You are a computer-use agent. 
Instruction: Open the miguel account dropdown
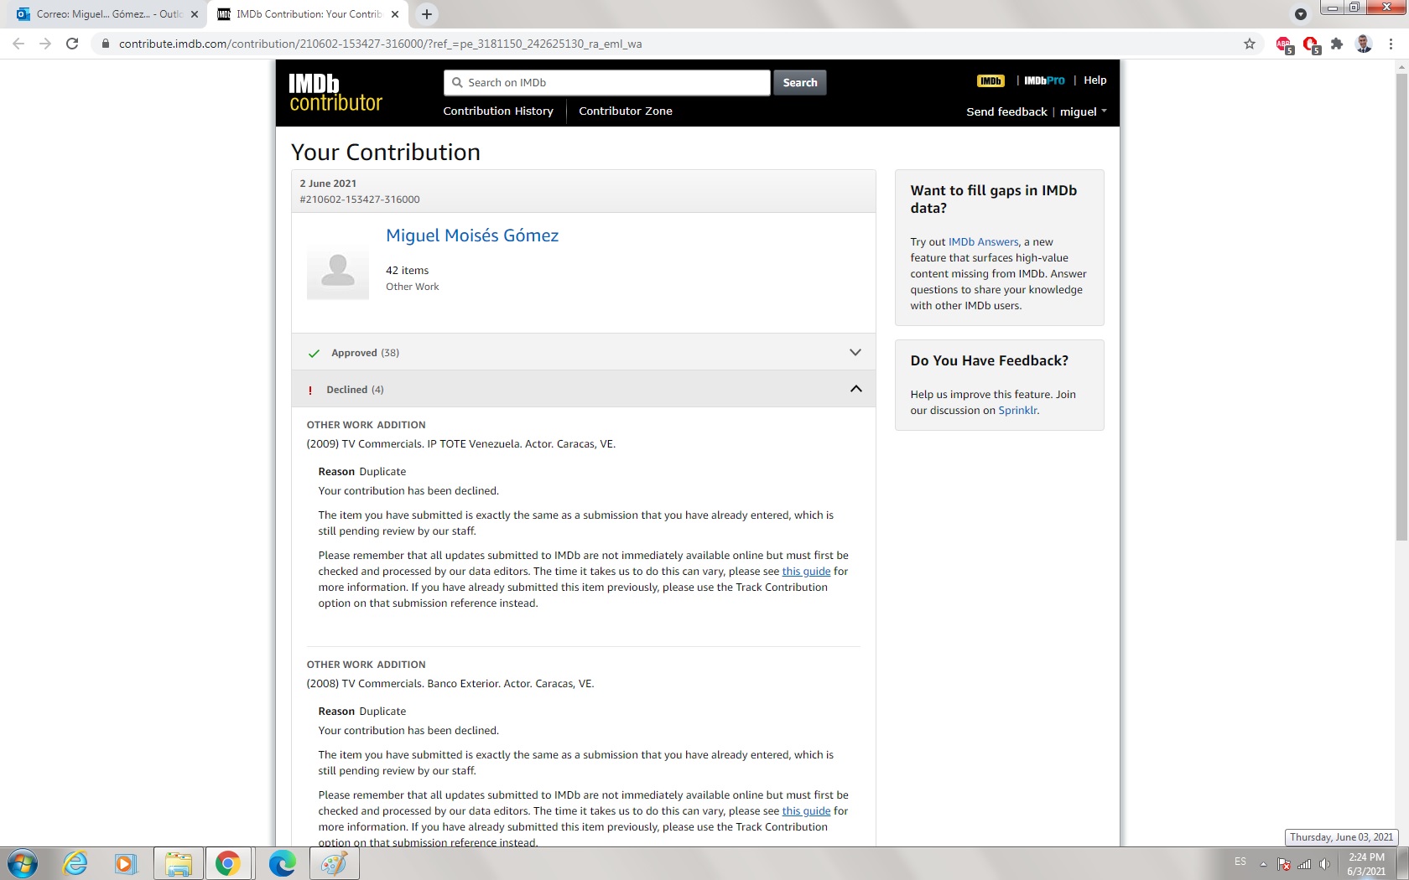point(1083,111)
